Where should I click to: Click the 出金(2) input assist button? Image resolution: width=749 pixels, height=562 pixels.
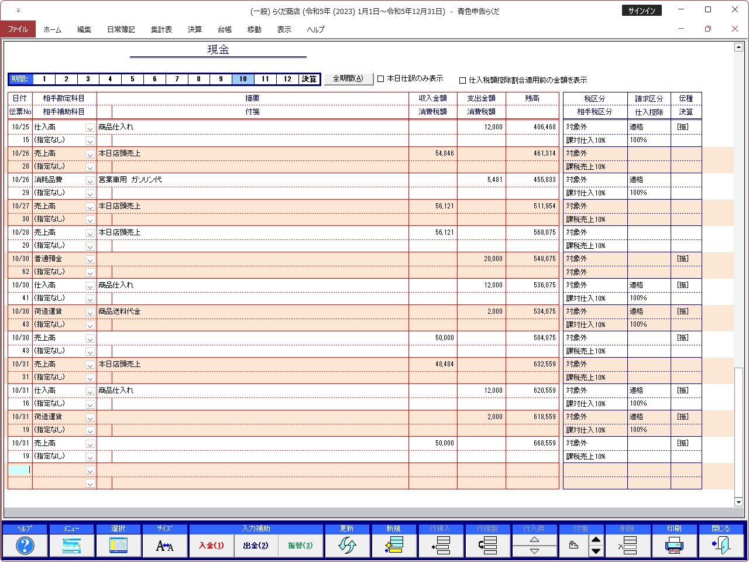point(256,546)
